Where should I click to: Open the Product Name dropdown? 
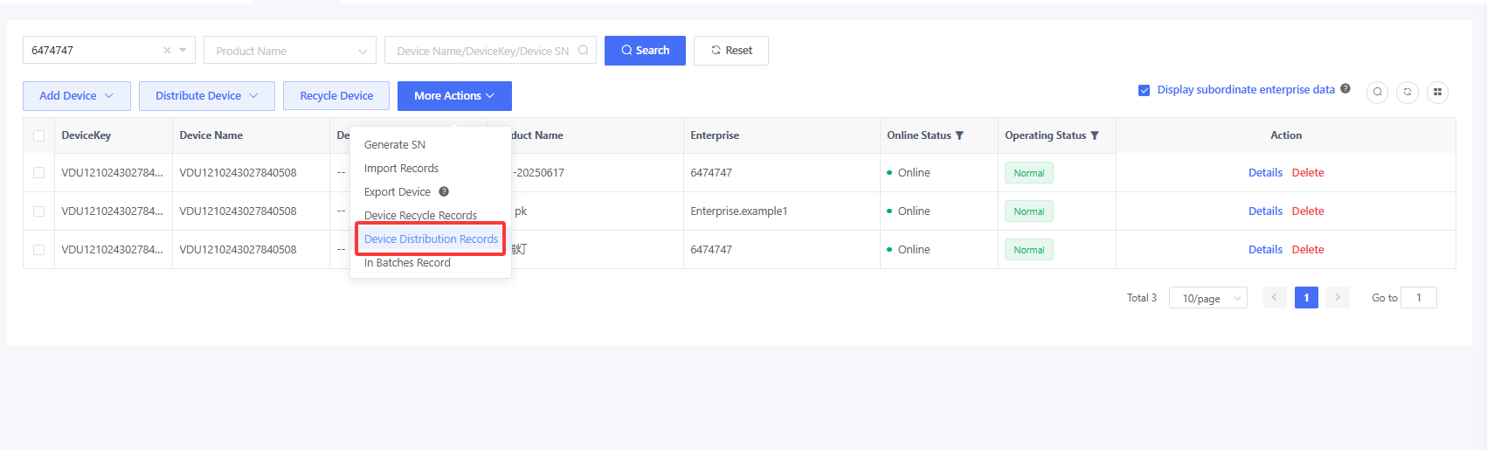click(289, 51)
